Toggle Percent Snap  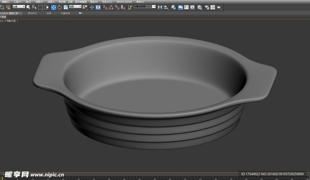coord(117,7)
